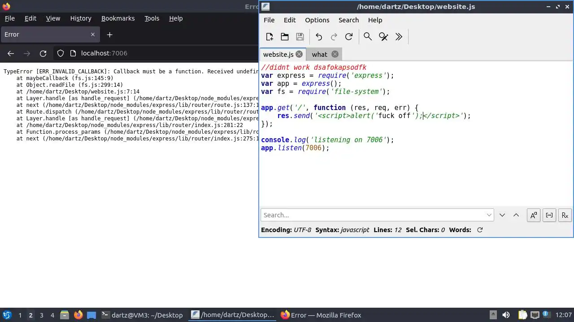The image size is (574, 322).
Task: Open the editor's Help menu
Action: (x=375, y=20)
